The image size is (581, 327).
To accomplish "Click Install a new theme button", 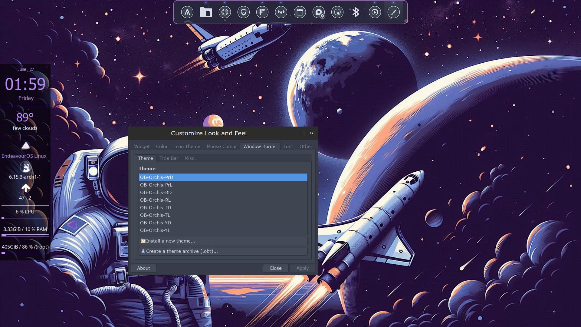I will (x=223, y=241).
